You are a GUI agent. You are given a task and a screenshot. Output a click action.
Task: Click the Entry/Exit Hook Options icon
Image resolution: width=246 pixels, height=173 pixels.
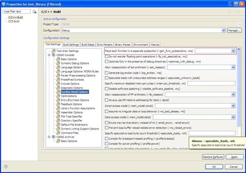[58, 100]
